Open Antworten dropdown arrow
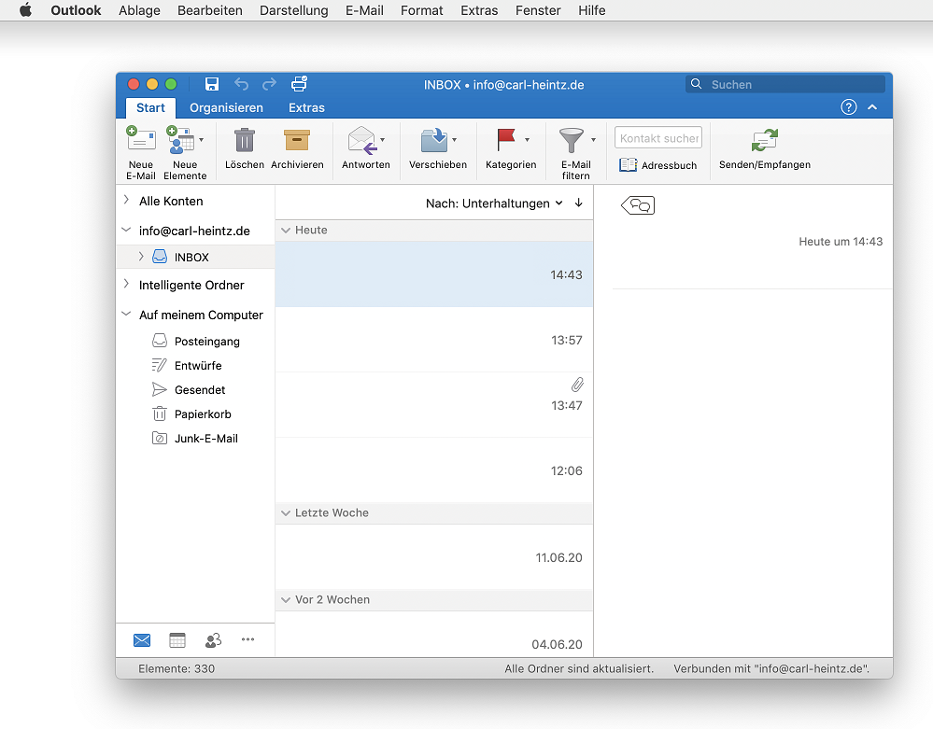Screen dimensions: 933x729 point(383,140)
